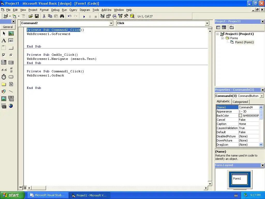Viewport: 265px width, 199px height.
Task: Select the Shape control tool
Action: (x=4, y=91)
